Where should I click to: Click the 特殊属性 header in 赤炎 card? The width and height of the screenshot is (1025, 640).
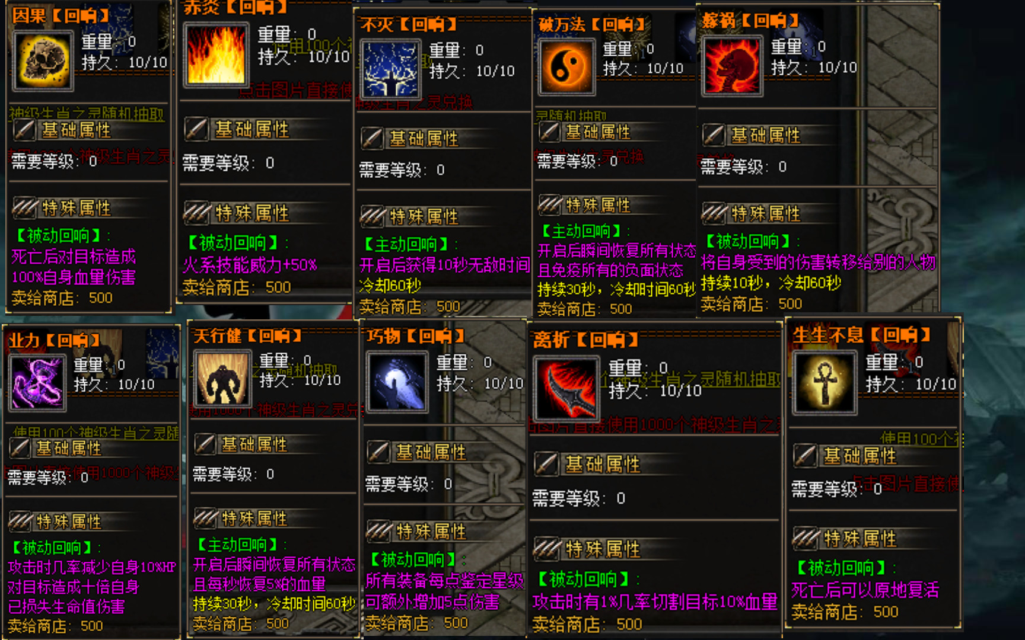point(252,213)
